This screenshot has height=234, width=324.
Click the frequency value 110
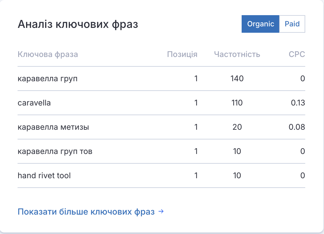[x=237, y=103]
